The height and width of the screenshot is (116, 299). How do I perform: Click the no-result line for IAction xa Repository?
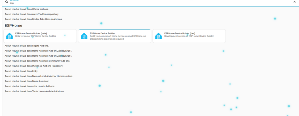point(34,66)
